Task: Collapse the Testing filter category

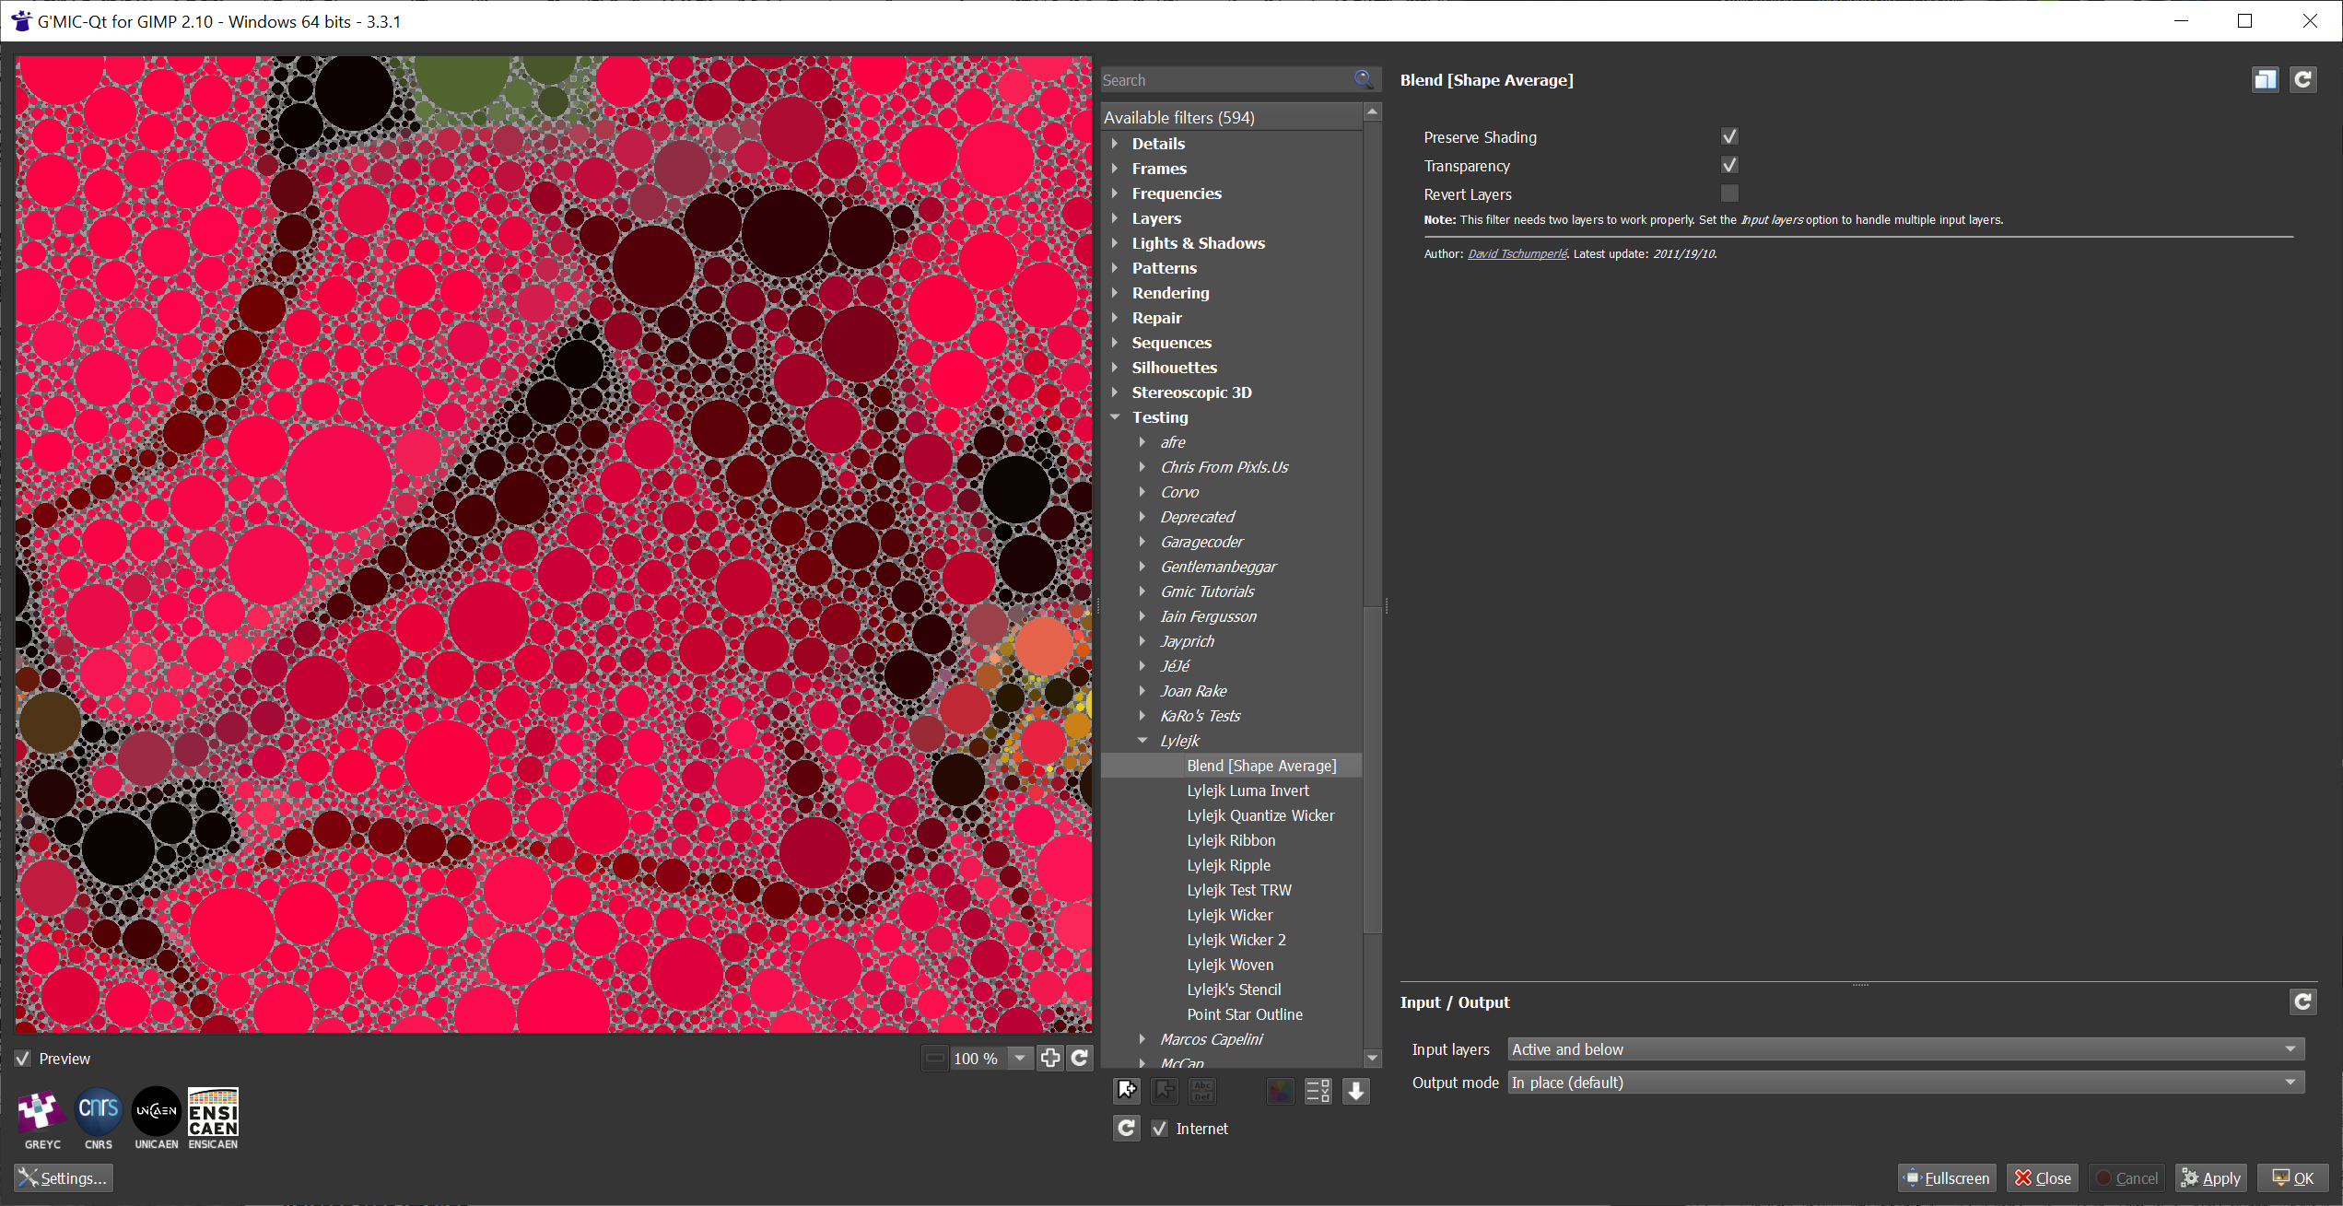Action: click(x=1116, y=417)
